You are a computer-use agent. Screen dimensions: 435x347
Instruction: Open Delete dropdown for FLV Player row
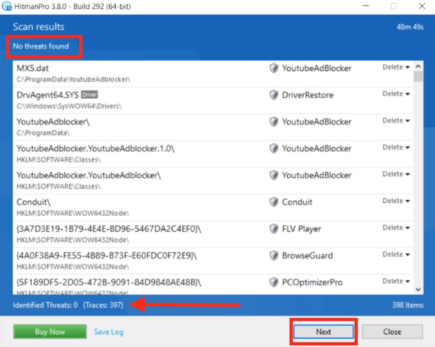pos(396,228)
